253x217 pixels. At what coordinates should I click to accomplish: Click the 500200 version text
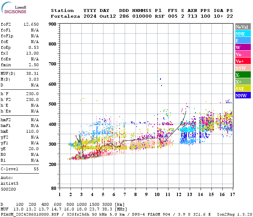(8, 189)
